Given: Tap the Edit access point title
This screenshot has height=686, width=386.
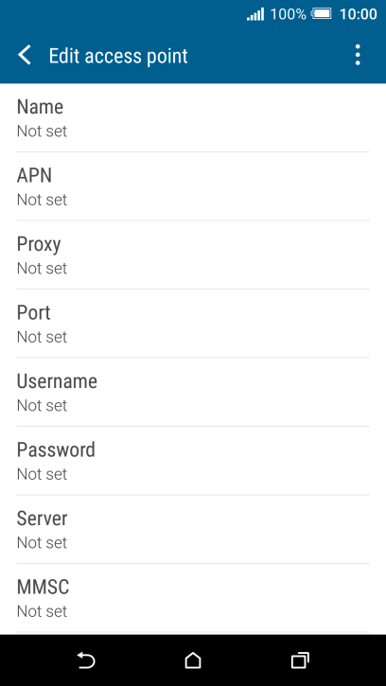Looking at the screenshot, I should click(x=118, y=57).
